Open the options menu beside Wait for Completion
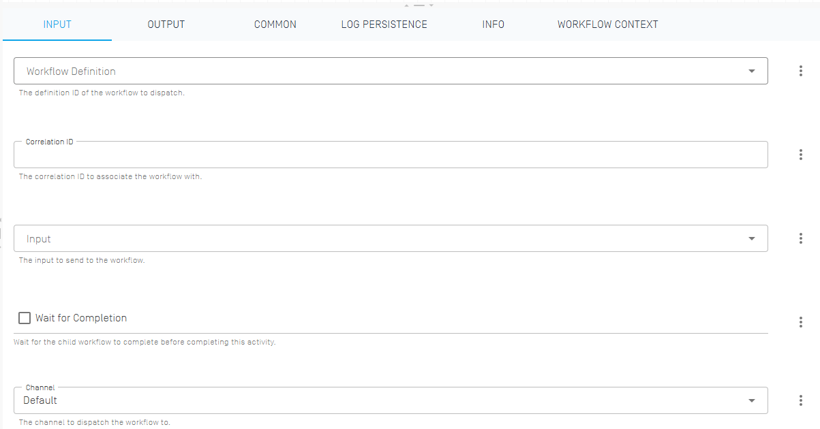The width and height of the screenshot is (820, 429). pyautogui.click(x=801, y=322)
